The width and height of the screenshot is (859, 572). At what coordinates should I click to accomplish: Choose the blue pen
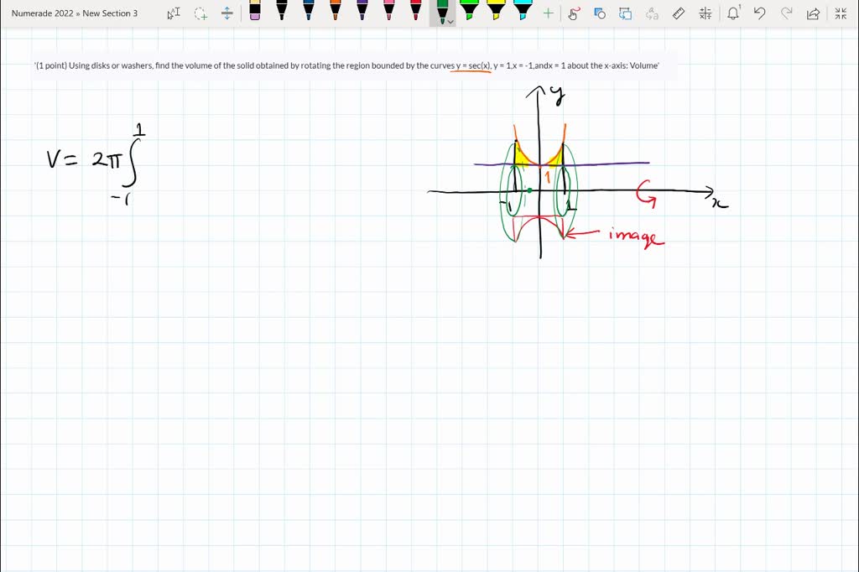(x=308, y=12)
